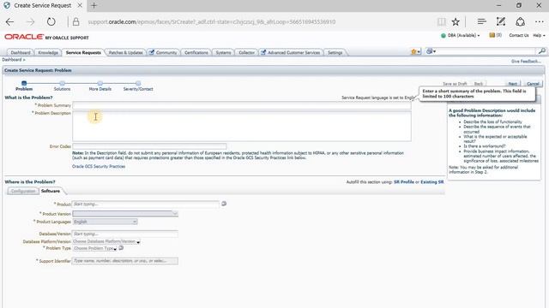
Task: Click the Error Codes input field
Action: click(x=149, y=146)
